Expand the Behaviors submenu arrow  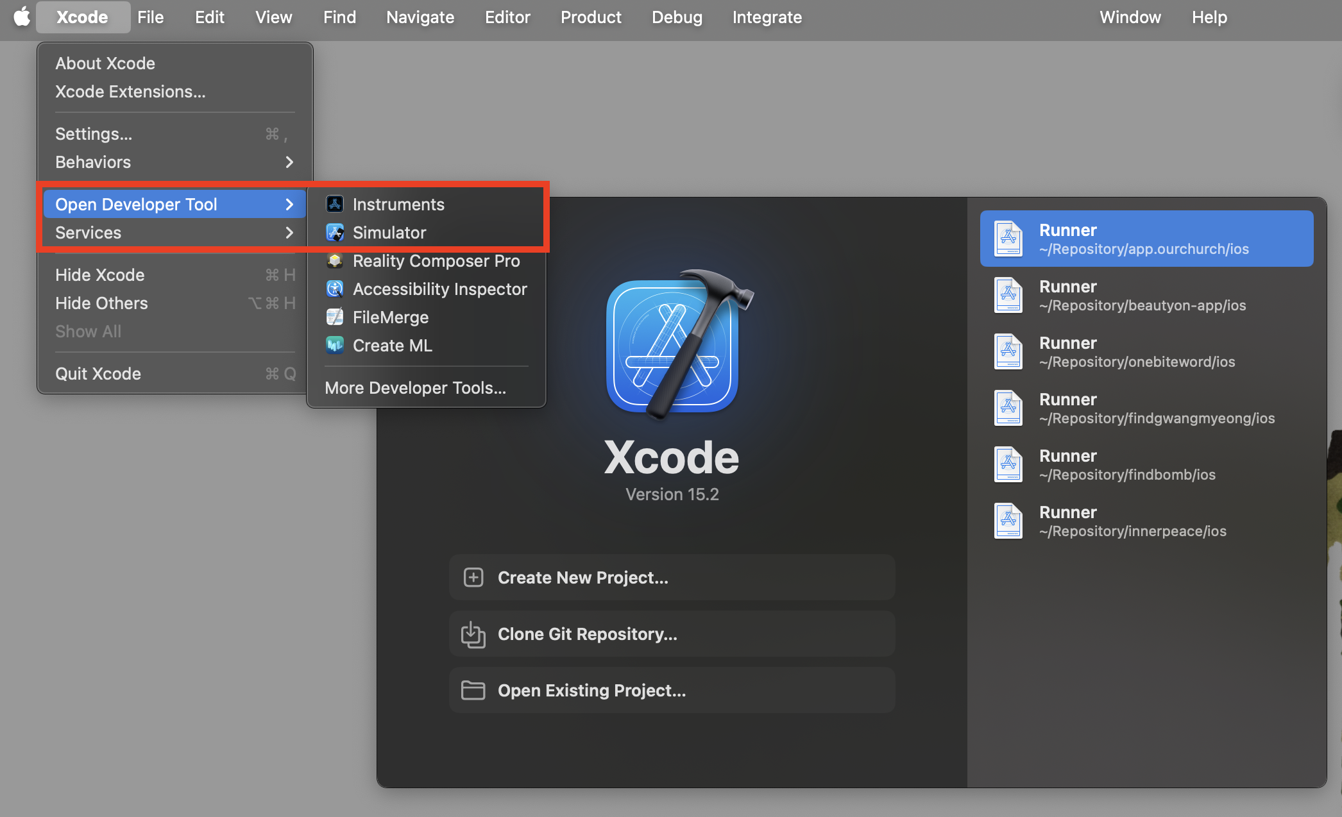[289, 162]
